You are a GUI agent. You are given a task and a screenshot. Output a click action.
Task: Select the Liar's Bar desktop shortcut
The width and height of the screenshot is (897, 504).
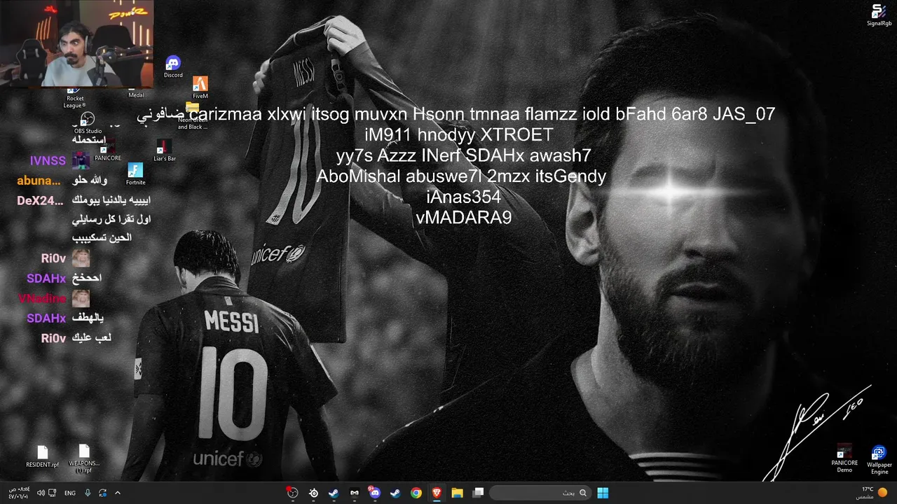(x=165, y=150)
